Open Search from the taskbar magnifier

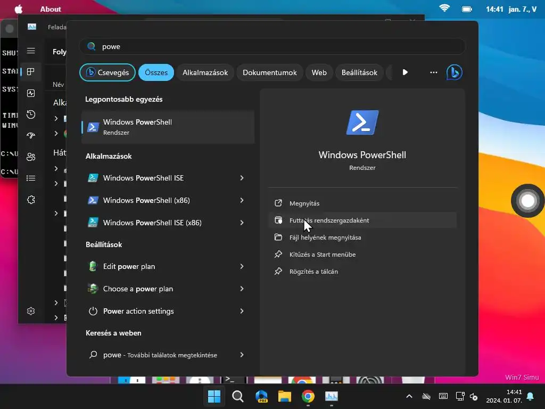point(238,396)
